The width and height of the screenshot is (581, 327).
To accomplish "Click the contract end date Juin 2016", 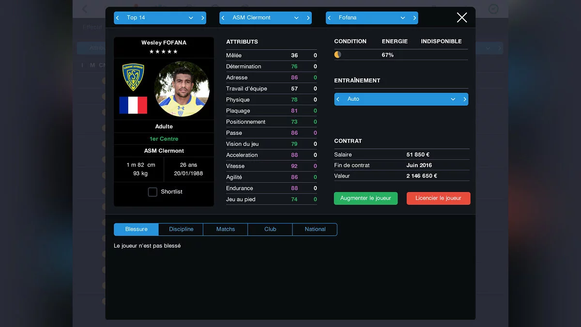I will click(x=419, y=165).
